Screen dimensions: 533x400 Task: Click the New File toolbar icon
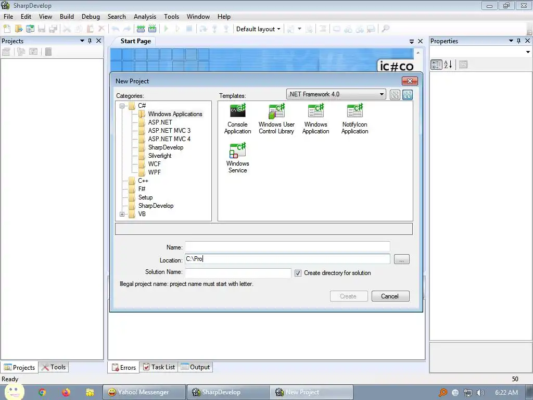click(7, 29)
